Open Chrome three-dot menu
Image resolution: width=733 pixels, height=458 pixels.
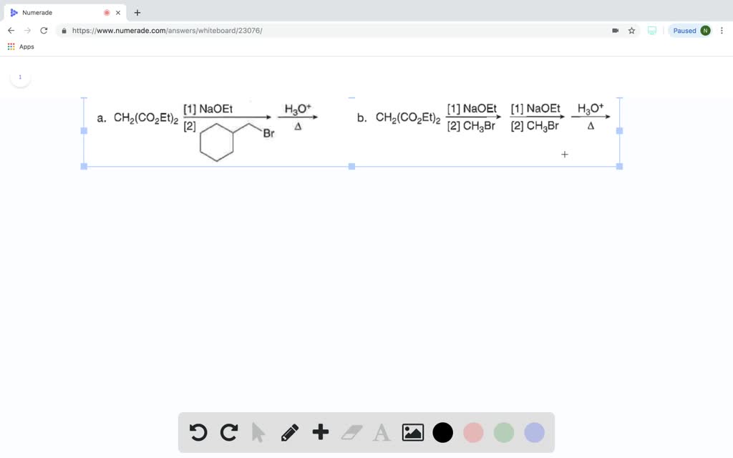tap(722, 30)
